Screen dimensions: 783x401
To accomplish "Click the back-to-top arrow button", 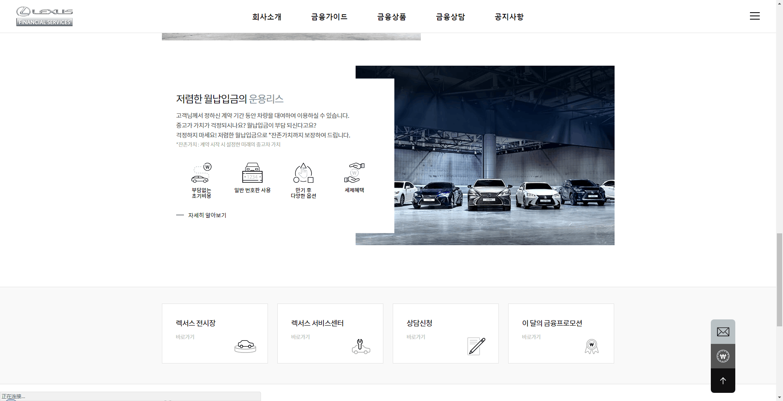I will click(x=723, y=381).
